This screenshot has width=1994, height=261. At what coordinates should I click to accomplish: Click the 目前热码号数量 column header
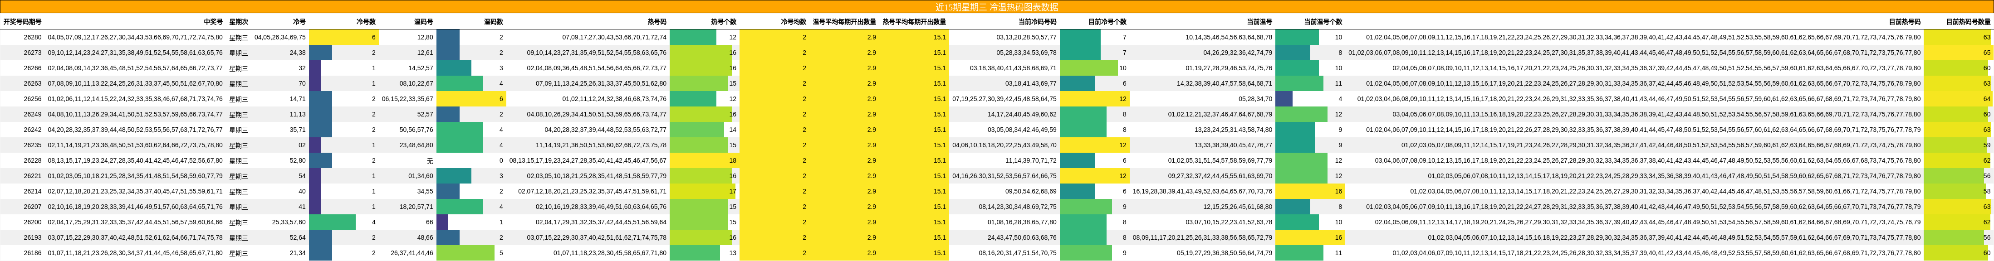click(1969, 22)
